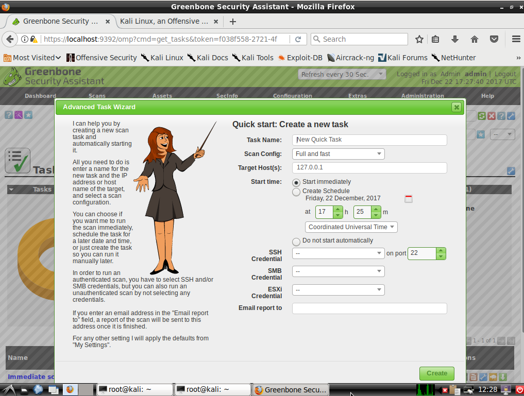524x396 pixels.
Task: Open the Coordinated Universal Time dropdown
Action: [351, 227]
